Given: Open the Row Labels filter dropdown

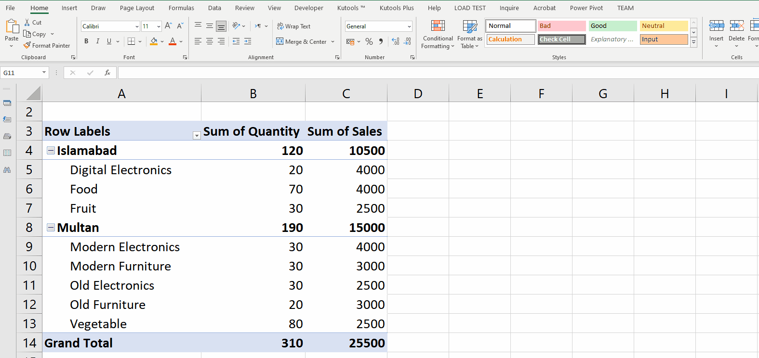Looking at the screenshot, I should coord(197,136).
